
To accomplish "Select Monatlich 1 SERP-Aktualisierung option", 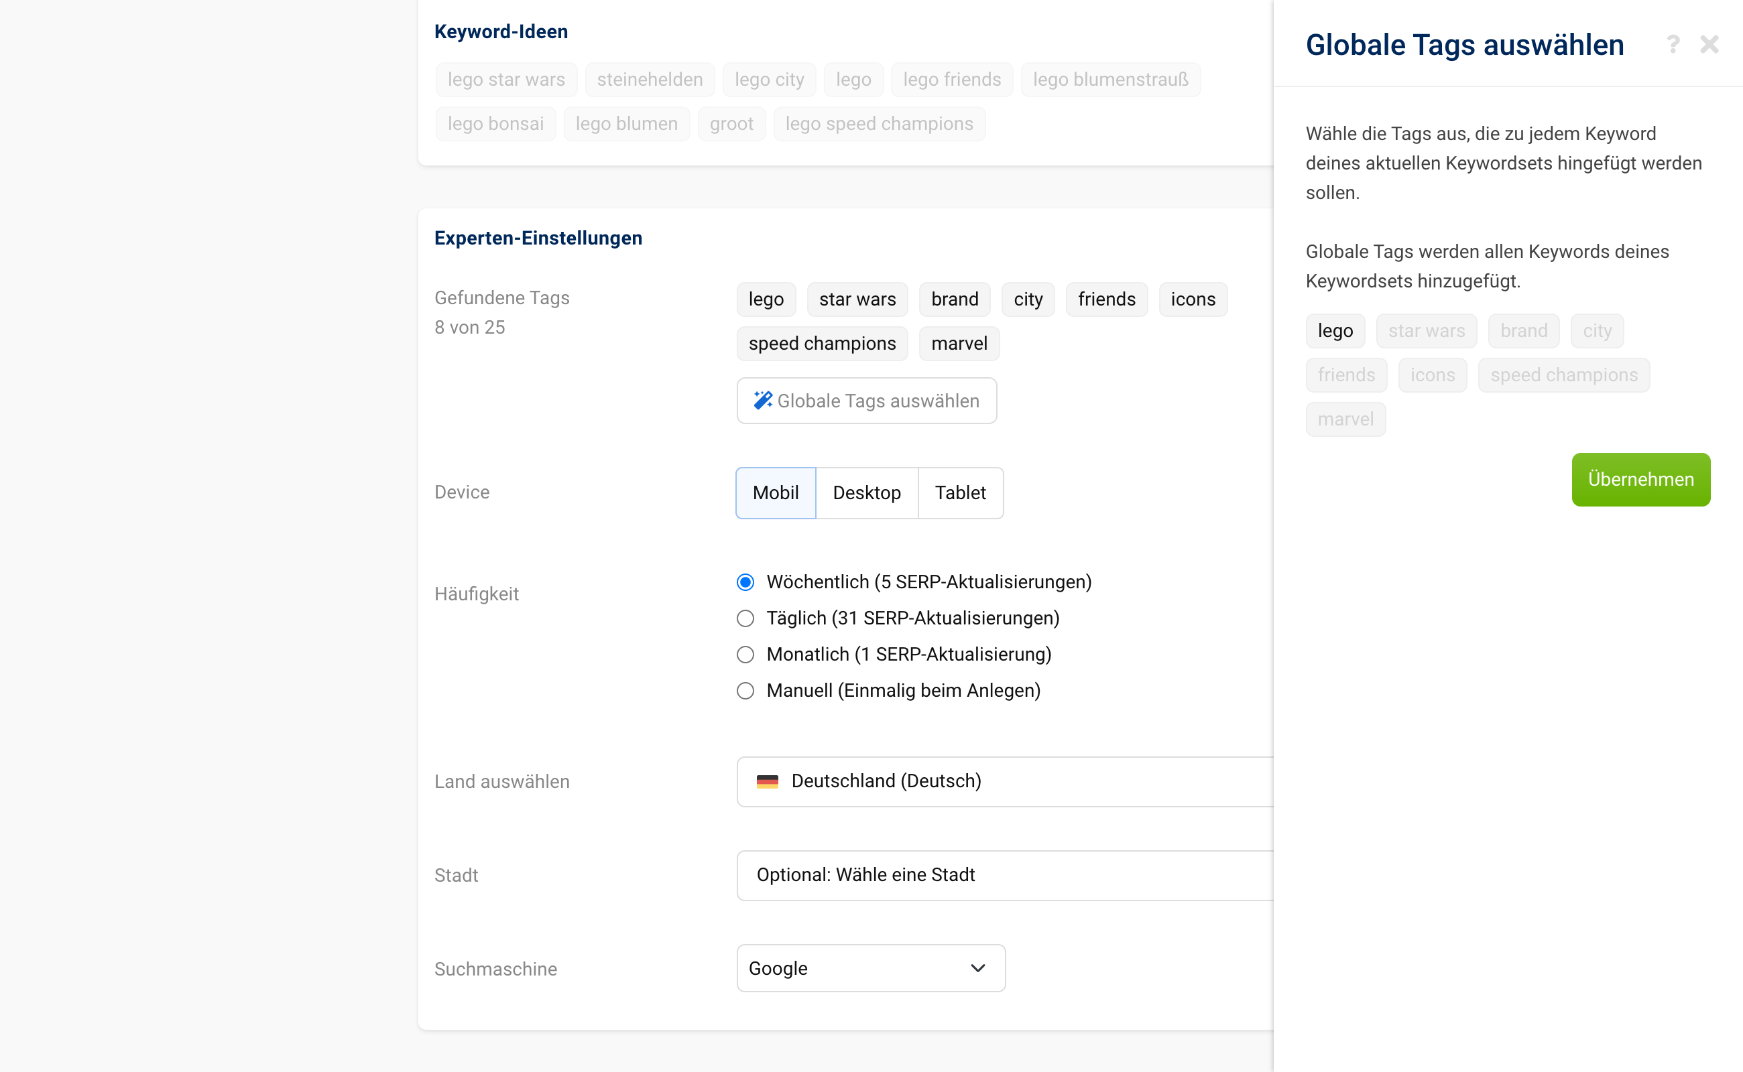I will point(745,654).
